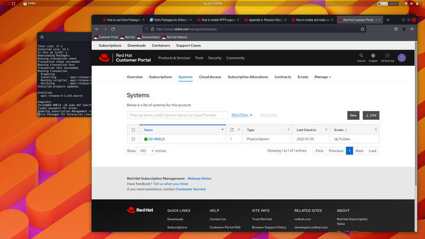This screenshot has width=425, height=239.
Task: Follow the 'Tell us what you think' link
Action: click(x=171, y=184)
